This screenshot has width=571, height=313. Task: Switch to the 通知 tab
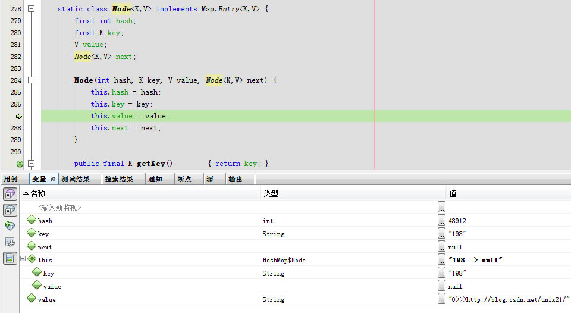click(x=155, y=179)
